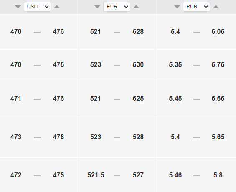The image size is (236, 192).
Task: Click RUB buy rate 5.35
Action: click(175, 65)
